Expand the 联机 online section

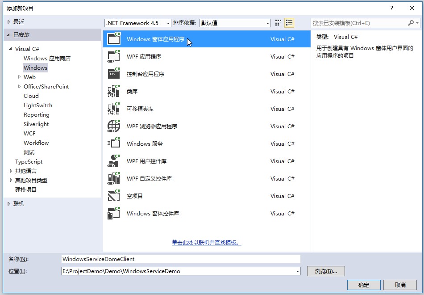pos(9,204)
